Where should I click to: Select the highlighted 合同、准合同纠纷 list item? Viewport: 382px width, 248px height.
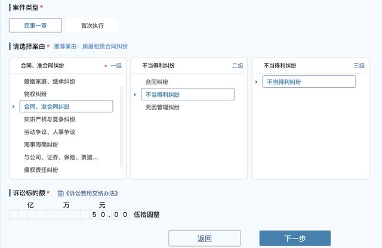[x=66, y=106]
